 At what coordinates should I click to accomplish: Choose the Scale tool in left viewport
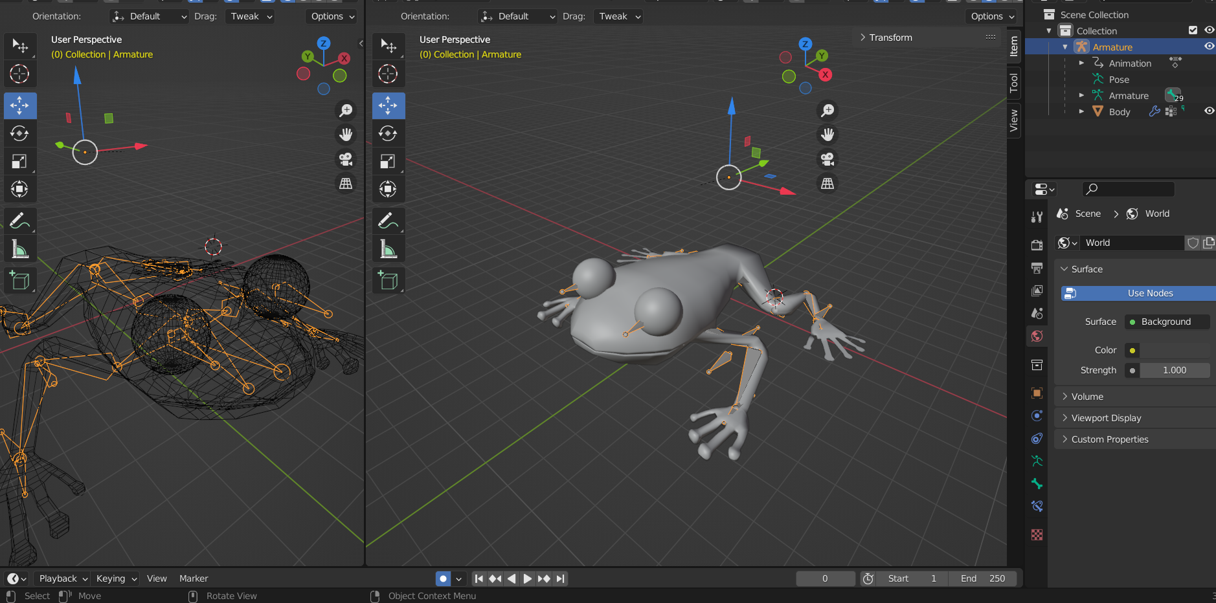click(x=20, y=162)
